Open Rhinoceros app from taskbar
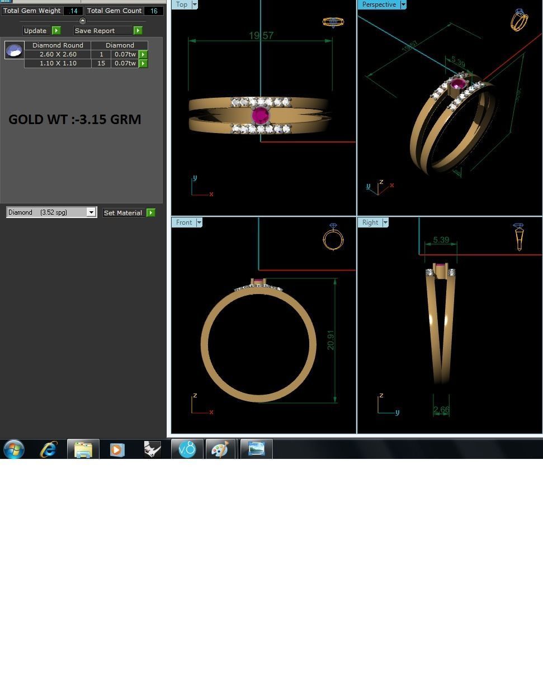This screenshot has height=673, width=543. (x=152, y=449)
